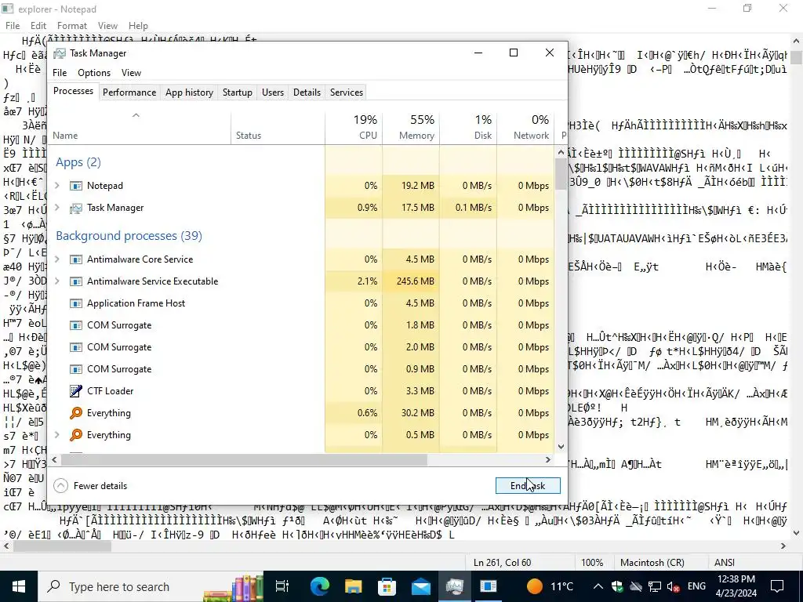This screenshot has height=602, width=803.
Task: Click the Everything icon at 0.5 MB
Action: (76, 435)
